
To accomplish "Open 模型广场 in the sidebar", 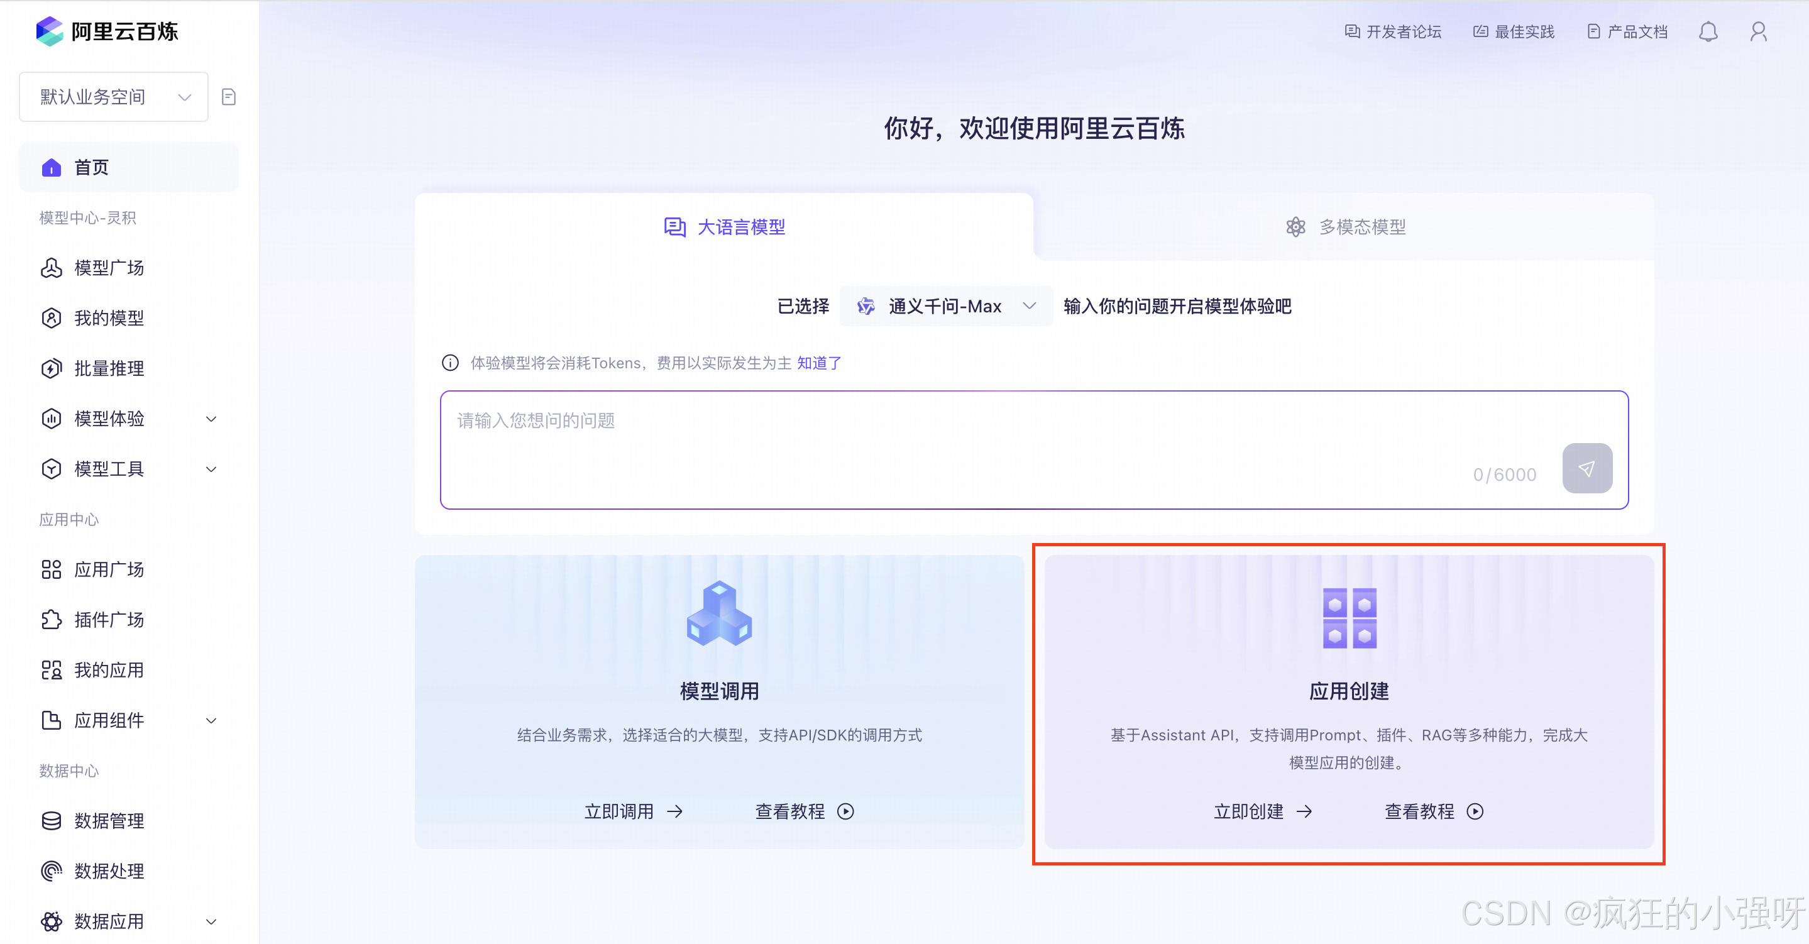I will 109,268.
